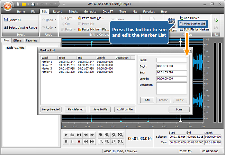Click Play Selected button in Marker List
Screen dimensions: 225x155
click(x=75, y=110)
